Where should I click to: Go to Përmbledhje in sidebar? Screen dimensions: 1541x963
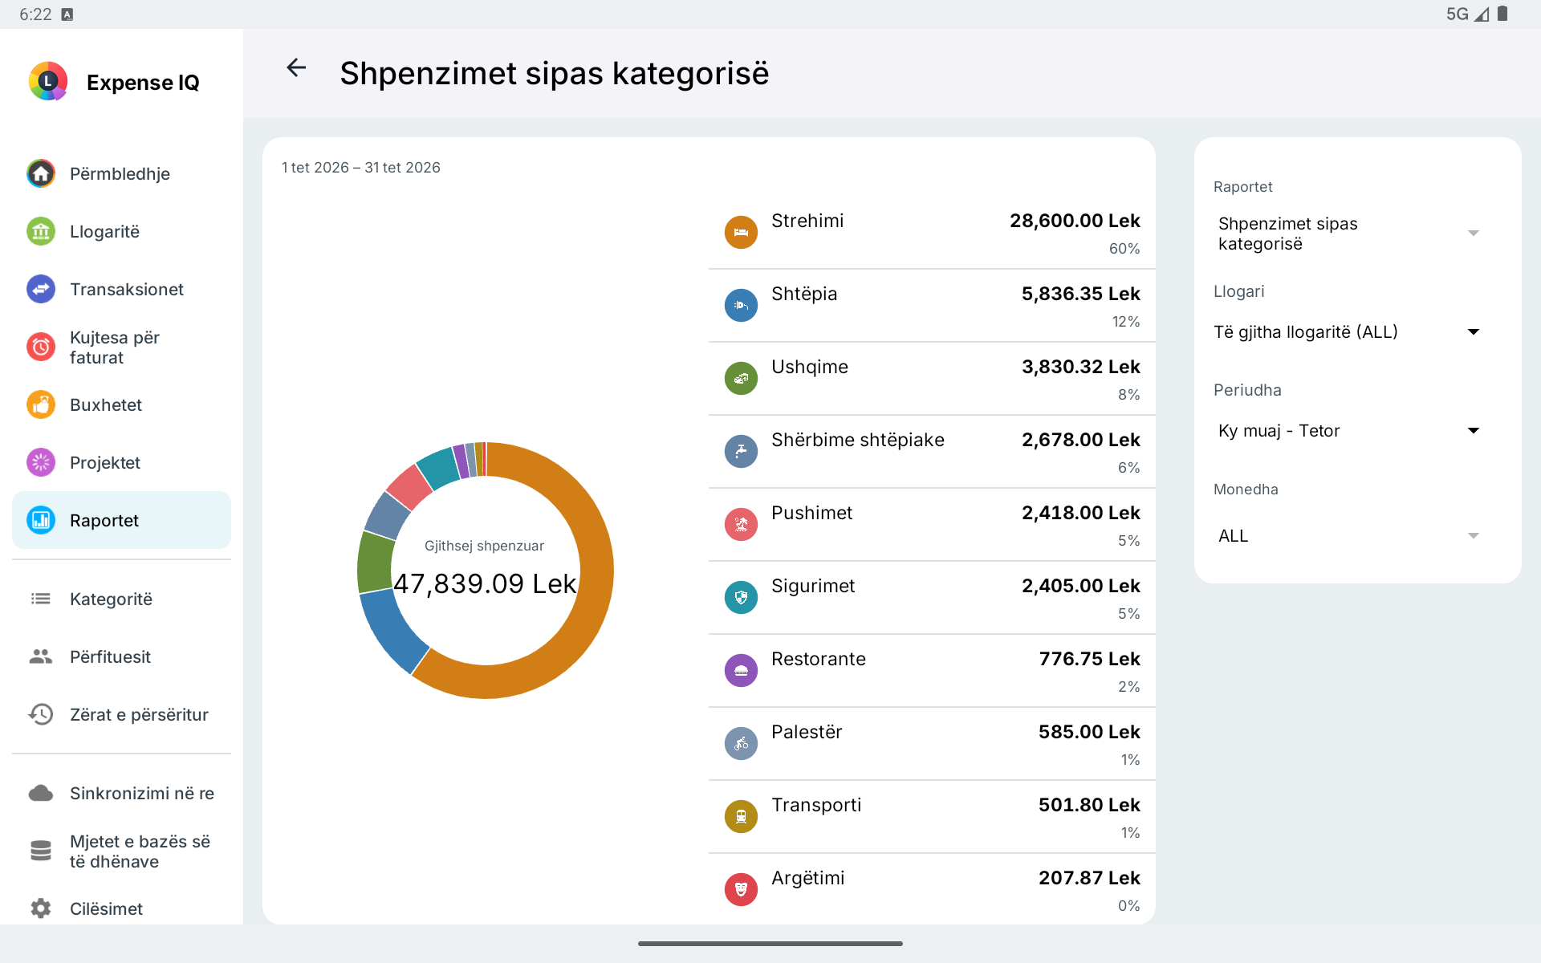121,173
